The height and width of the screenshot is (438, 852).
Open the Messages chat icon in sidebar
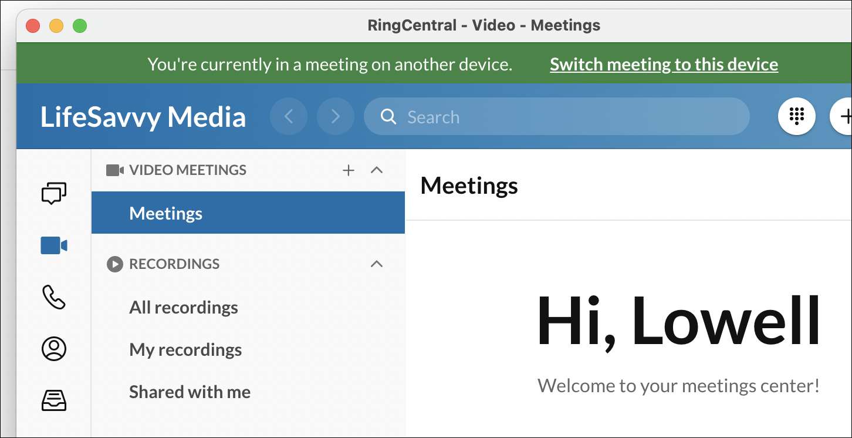pos(54,193)
